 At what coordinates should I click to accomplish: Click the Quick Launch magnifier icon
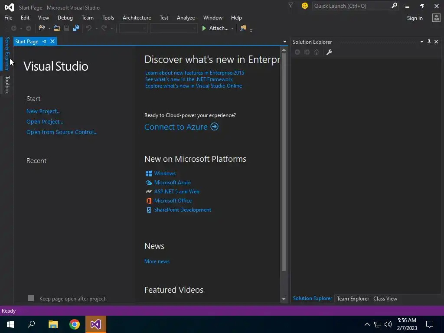tap(394, 6)
